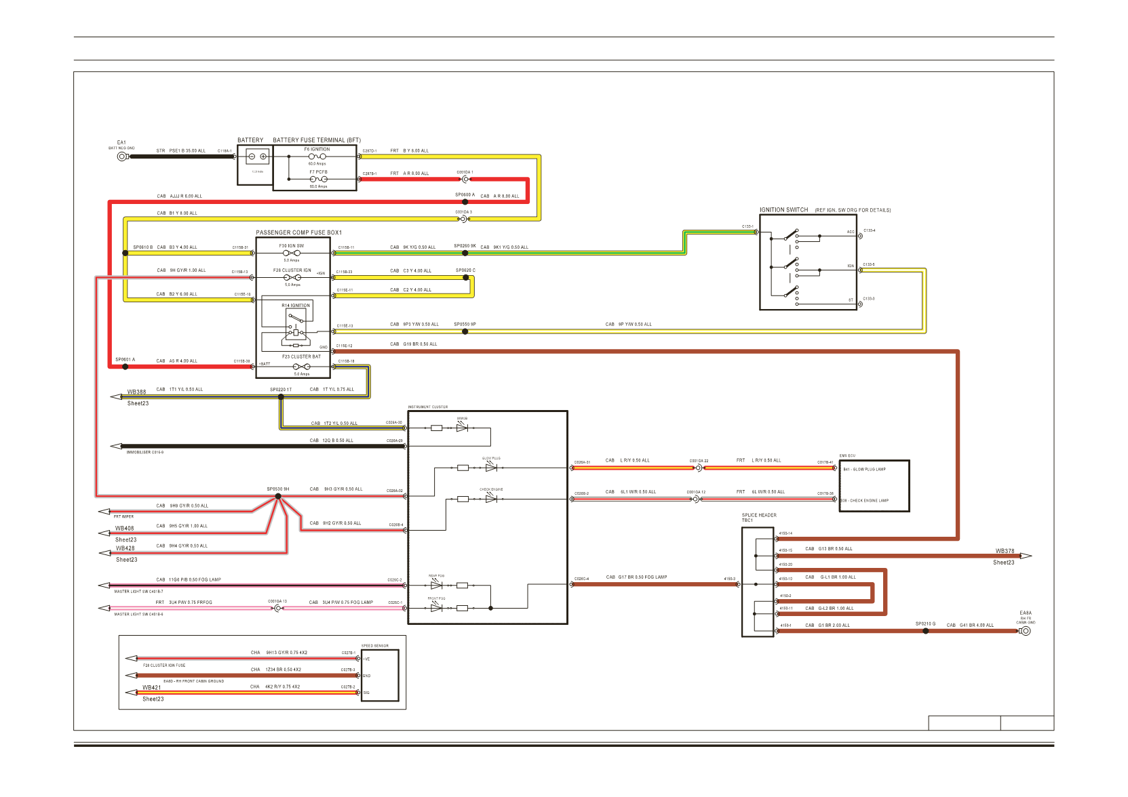Click the "WB421" sheet reference
Image resolution: width=1128 pixels, height=797 pixels.
point(152,688)
